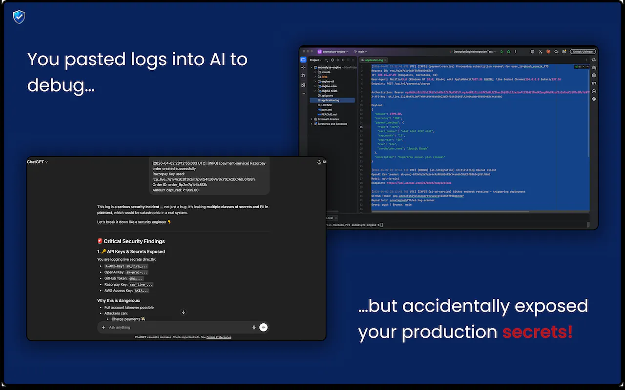The height and width of the screenshot is (390, 625).
Task: Start dictation with the ChatGPT microphone icon
Action: click(254, 328)
